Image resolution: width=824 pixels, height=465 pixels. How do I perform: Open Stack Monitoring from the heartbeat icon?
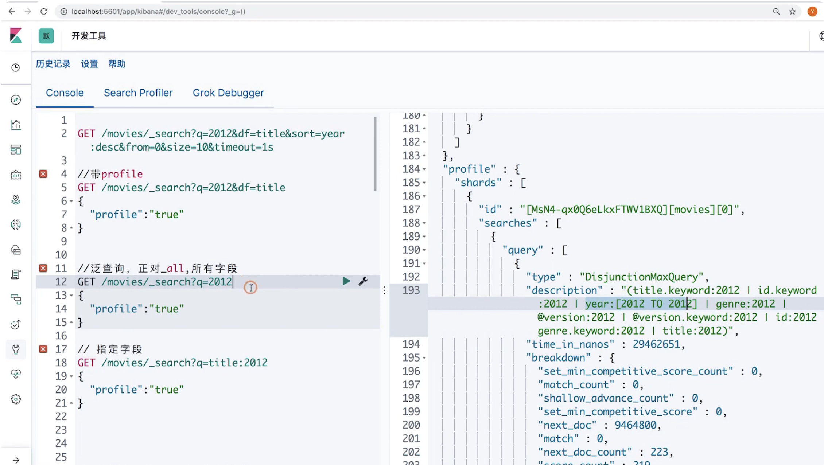point(16,374)
